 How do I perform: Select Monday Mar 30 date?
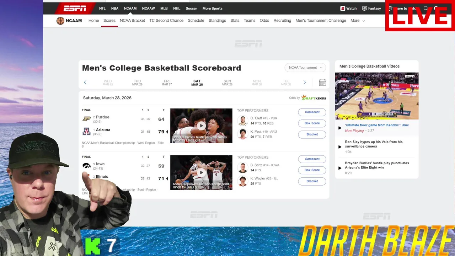click(x=257, y=83)
